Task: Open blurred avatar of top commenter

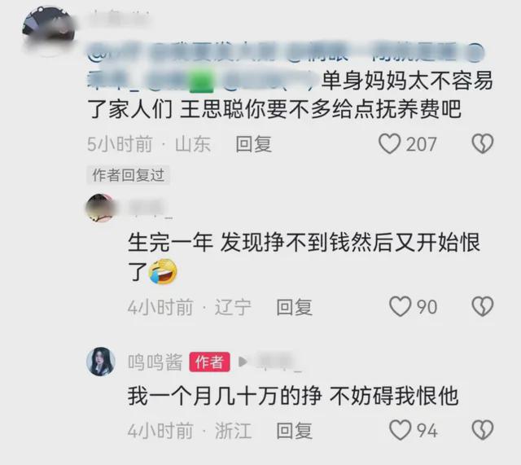Action: click(48, 30)
